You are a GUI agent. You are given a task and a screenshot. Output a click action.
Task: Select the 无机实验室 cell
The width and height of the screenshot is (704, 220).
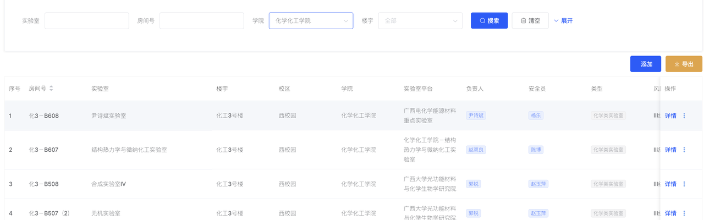(x=106, y=213)
